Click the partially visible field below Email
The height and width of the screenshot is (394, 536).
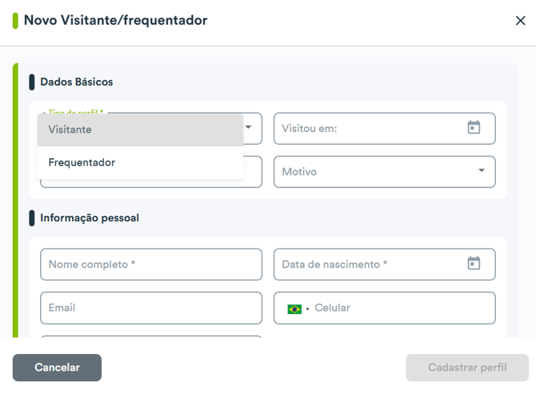(151, 336)
